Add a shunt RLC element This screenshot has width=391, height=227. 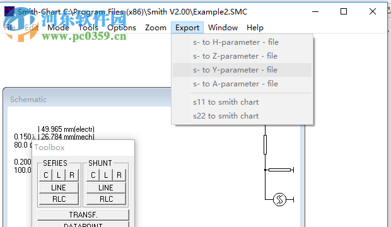(x=106, y=199)
